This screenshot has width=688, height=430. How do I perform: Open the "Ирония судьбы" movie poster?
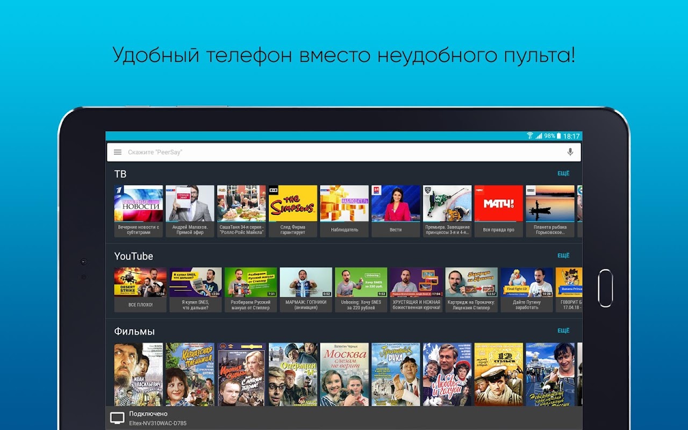[241, 375]
